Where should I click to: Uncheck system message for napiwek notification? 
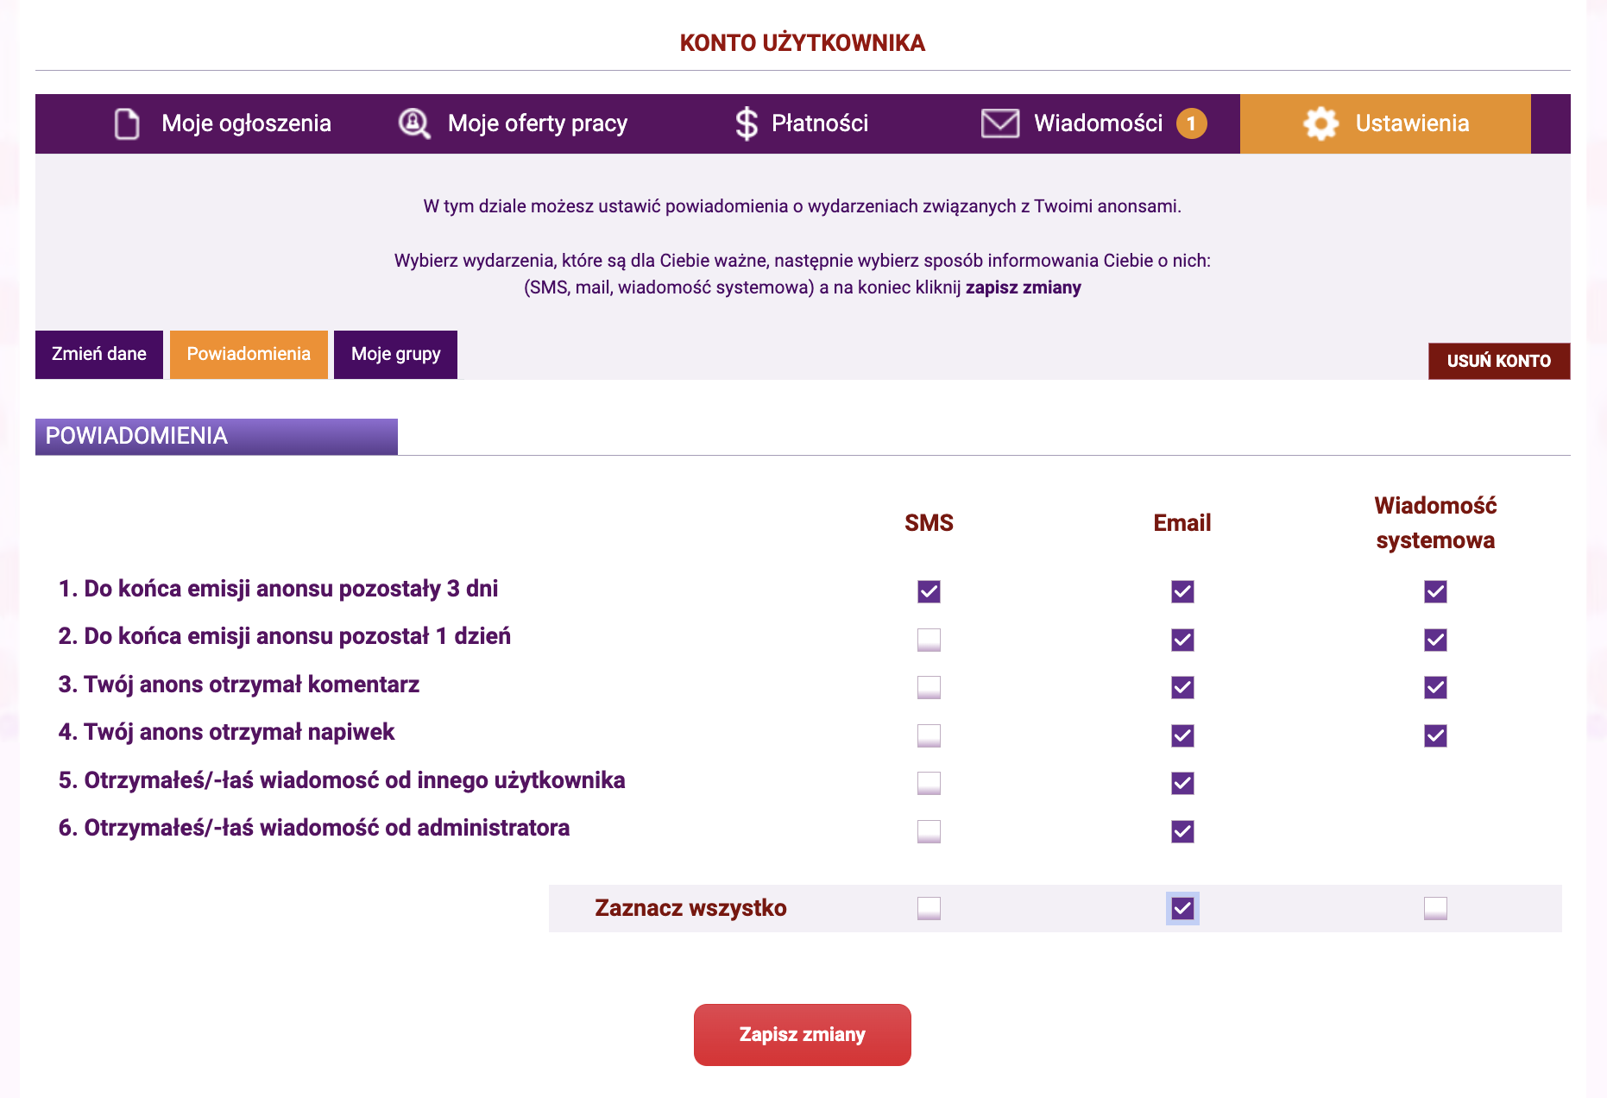[1435, 735]
